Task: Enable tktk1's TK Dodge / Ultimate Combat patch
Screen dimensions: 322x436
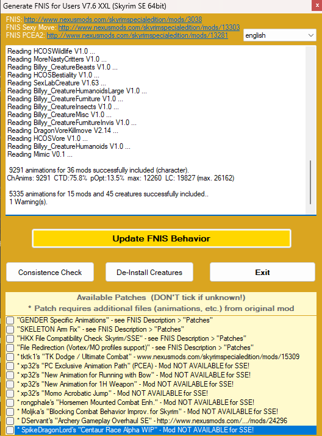Action: pos(10,357)
